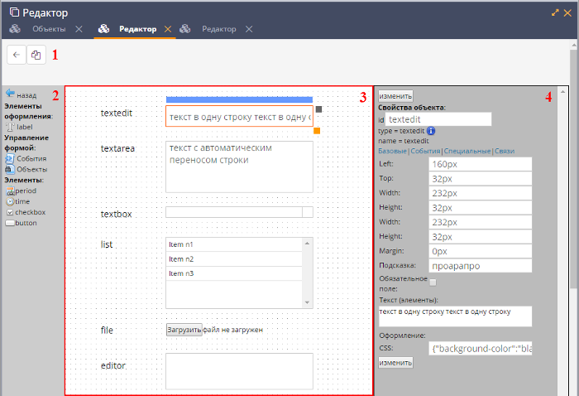The image size is (579, 396).
Task: Click the orange resize handle of textedit
Action: (x=317, y=130)
